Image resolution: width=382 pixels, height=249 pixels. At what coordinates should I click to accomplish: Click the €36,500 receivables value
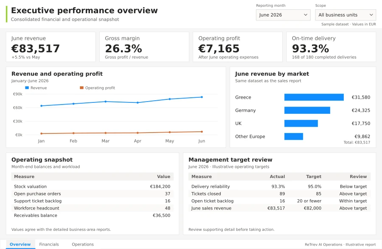pos(162,215)
